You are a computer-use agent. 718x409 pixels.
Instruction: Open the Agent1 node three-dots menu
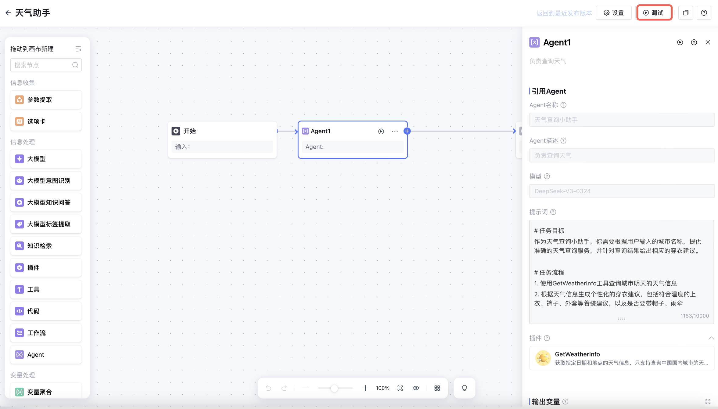(x=395, y=131)
